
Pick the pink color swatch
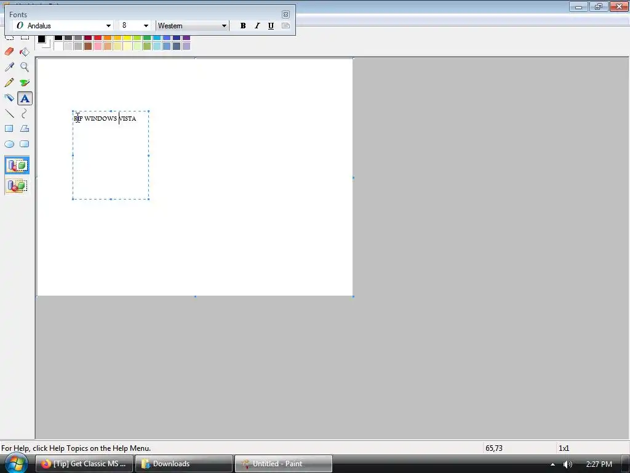tap(98, 46)
